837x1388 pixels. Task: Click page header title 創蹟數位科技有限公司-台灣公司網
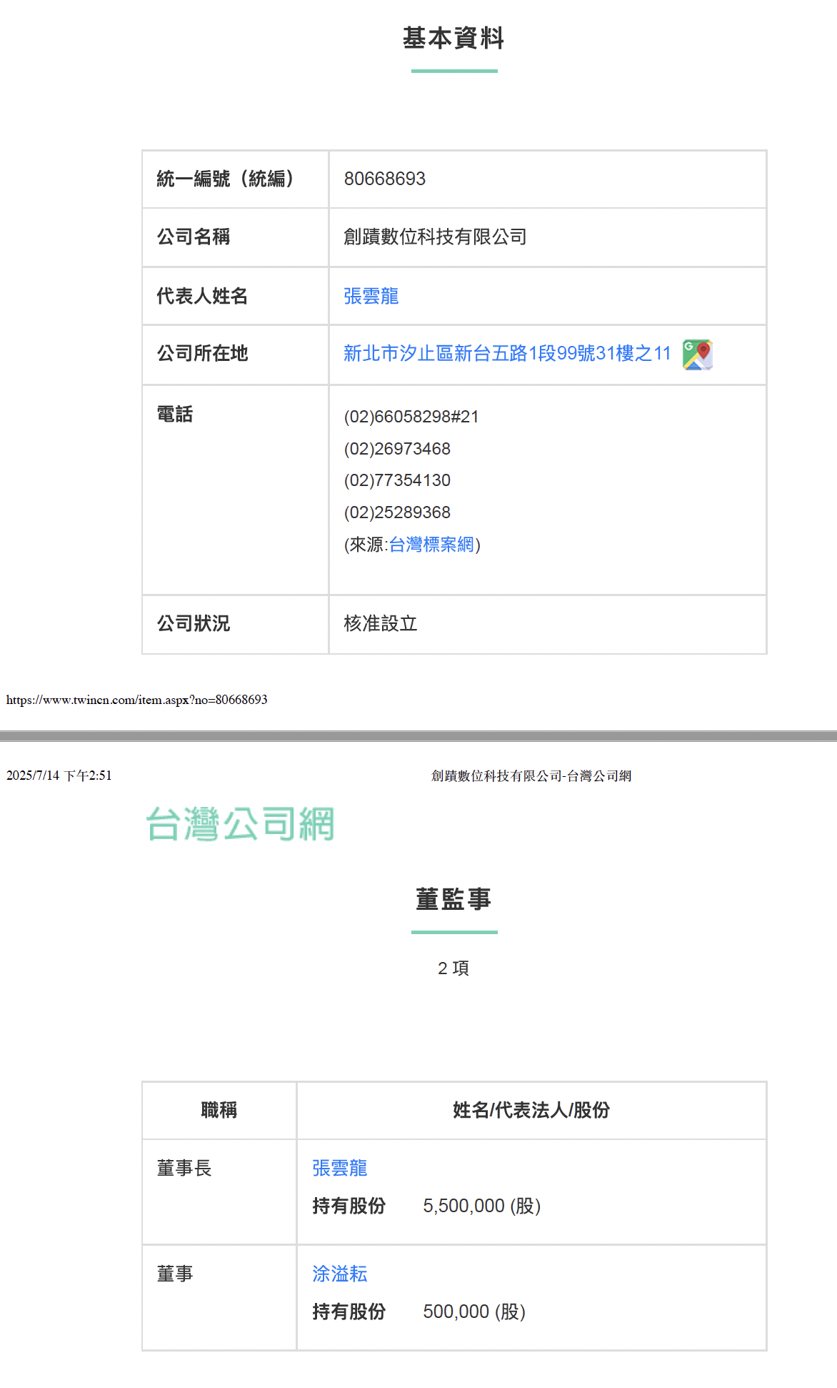click(x=531, y=775)
